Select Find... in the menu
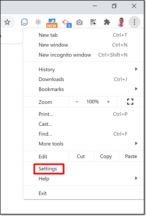This screenshot has width=146, height=216. click(83, 134)
